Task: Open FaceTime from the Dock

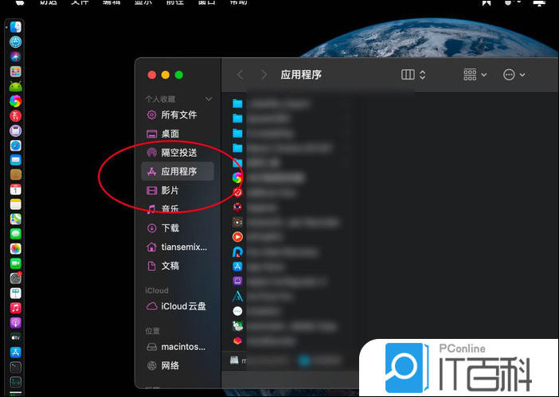Action: click(x=15, y=263)
